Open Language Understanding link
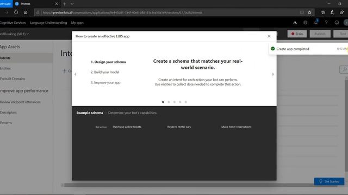Image resolution: width=348 pixels, height=195 pixels. click(x=48, y=23)
